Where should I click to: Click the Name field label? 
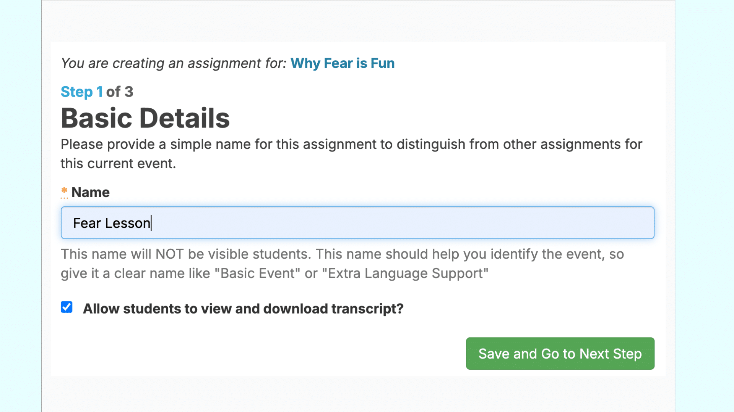pos(90,192)
